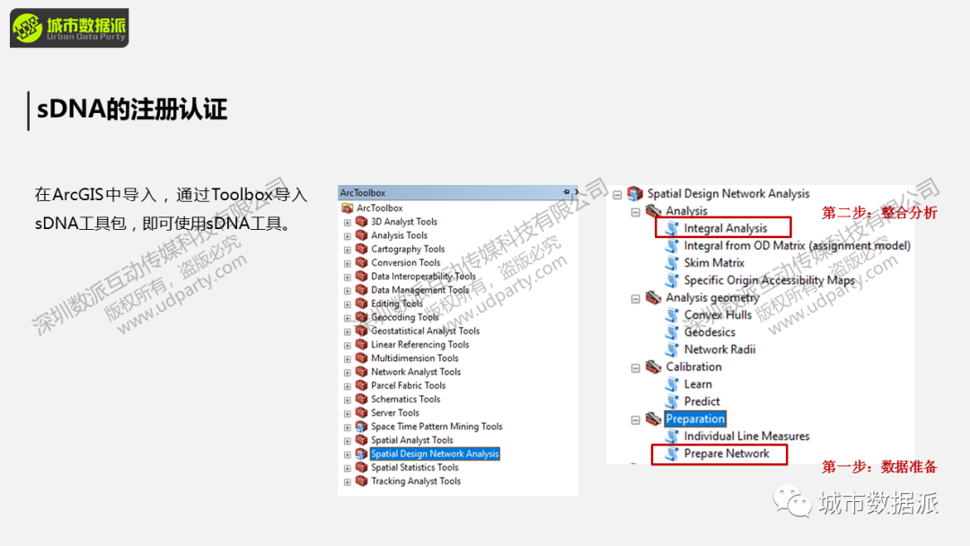Collapse the Analysis geometry toolset
Image resolution: width=970 pixels, height=546 pixels.
635,299
